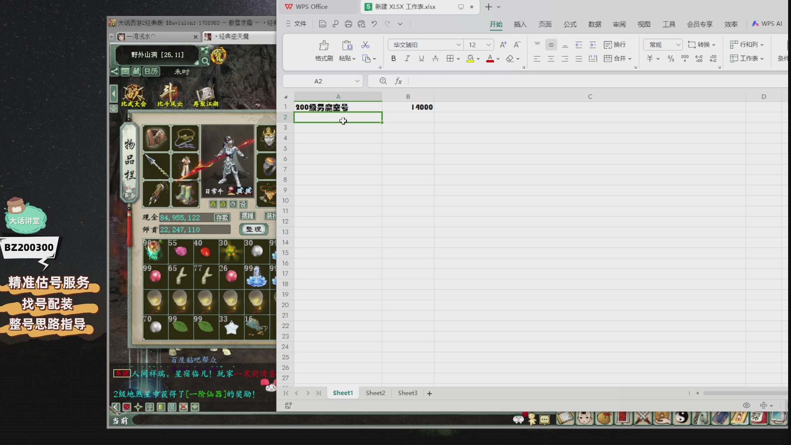Click cell B1 containing 14000

click(x=408, y=107)
